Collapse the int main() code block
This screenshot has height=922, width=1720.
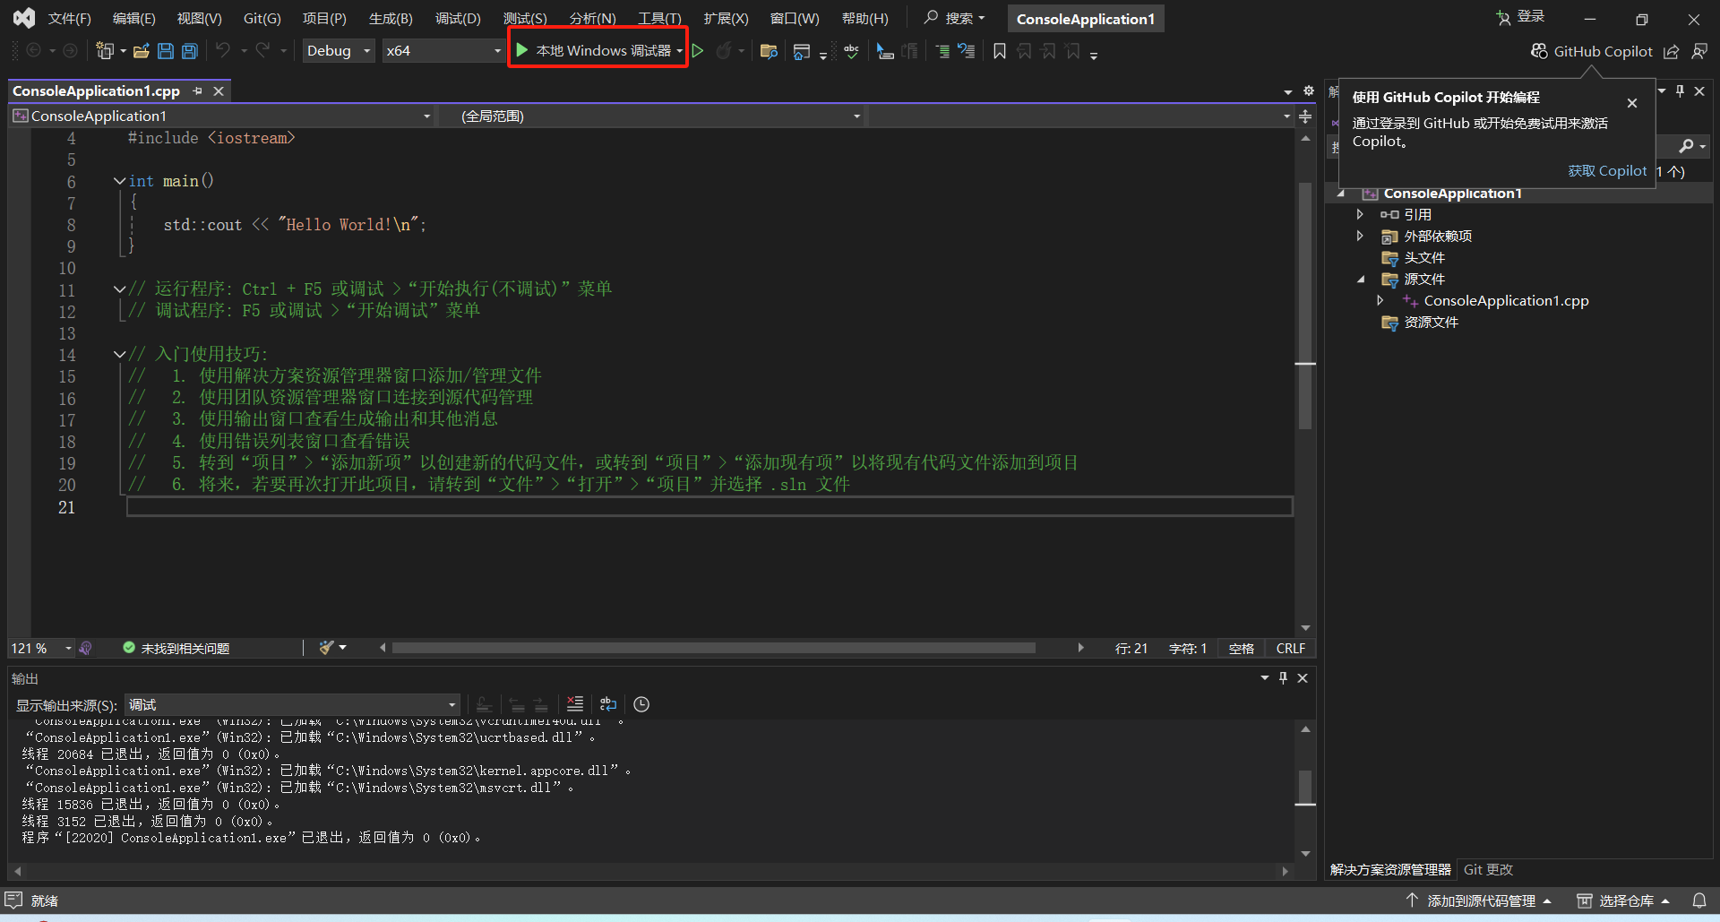click(119, 181)
